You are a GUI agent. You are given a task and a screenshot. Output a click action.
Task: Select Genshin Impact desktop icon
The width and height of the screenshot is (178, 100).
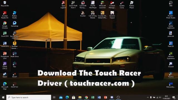click(x=112, y=15)
